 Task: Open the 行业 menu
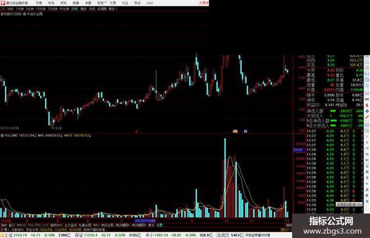(x=125, y=3)
